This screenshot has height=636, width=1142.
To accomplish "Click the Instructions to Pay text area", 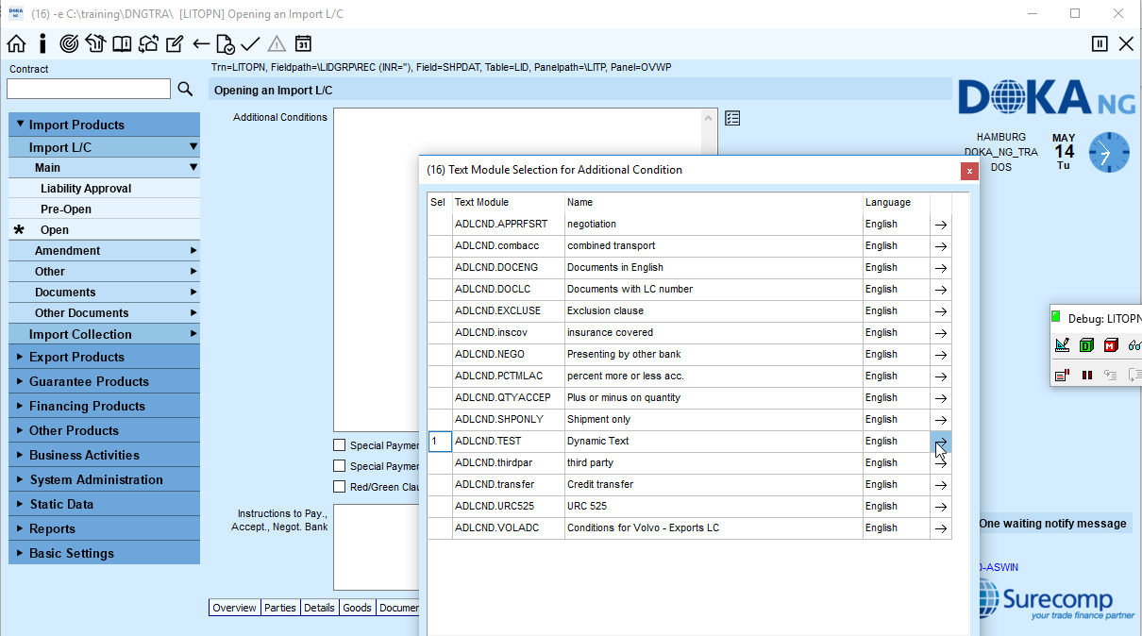I will click(376, 547).
